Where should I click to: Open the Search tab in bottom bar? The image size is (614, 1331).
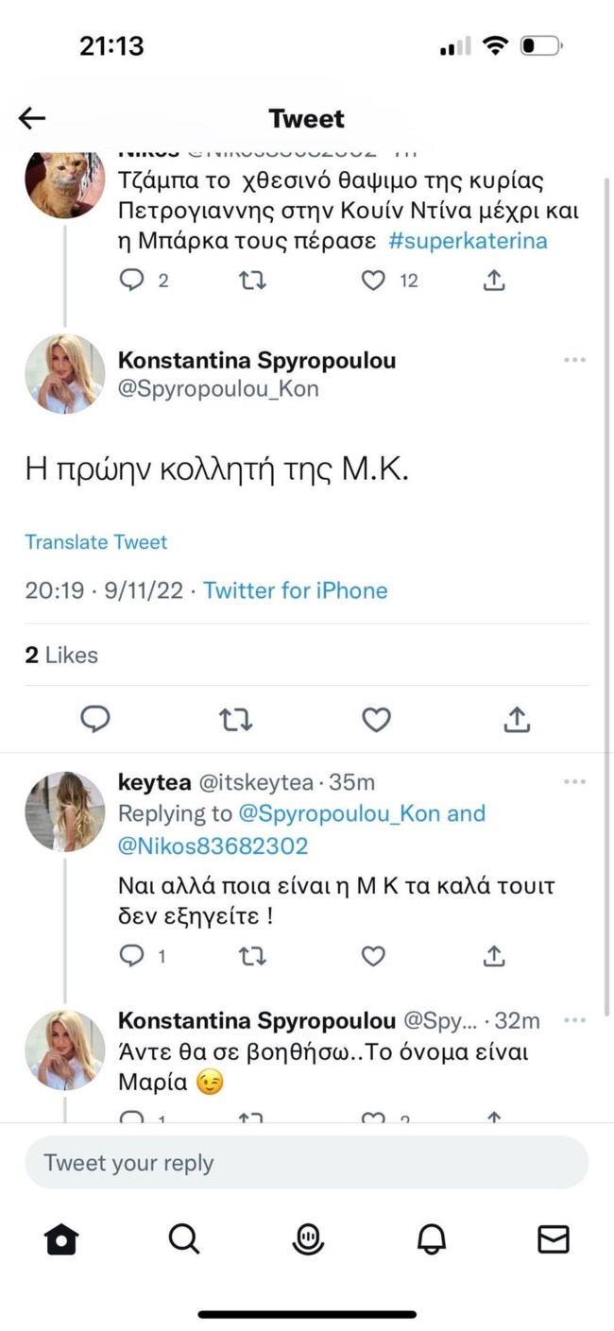[x=183, y=1238]
